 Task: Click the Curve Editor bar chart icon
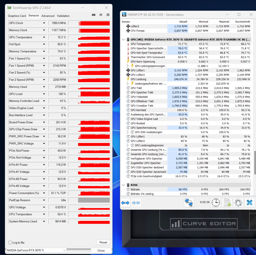[176, 224]
